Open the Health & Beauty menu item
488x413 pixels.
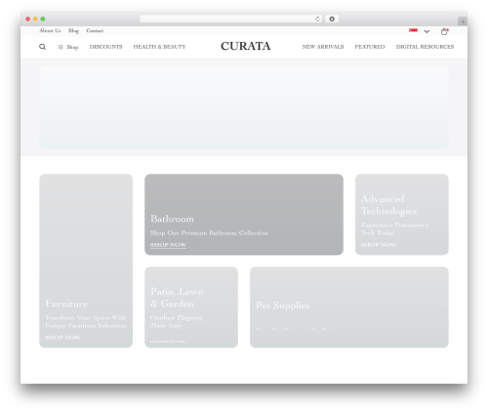click(x=159, y=47)
